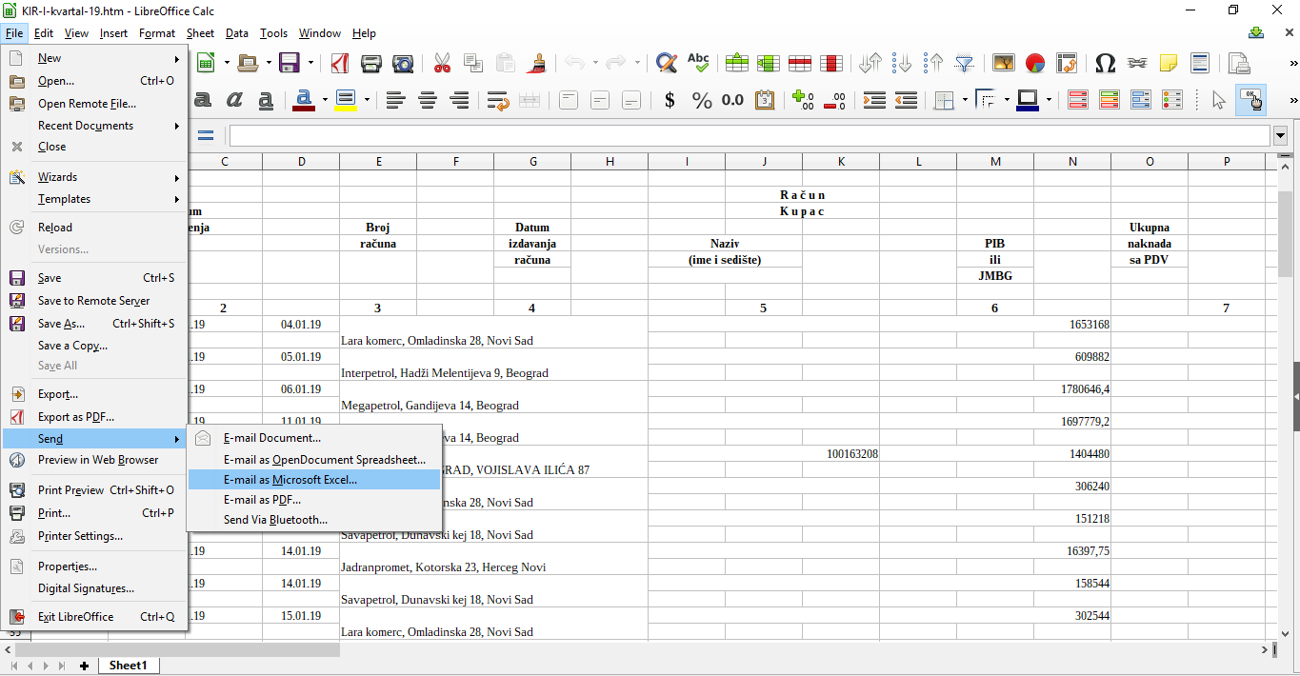Click the Insert Chart pie icon
Viewport: 1300px width, 676px height.
(x=1035, y=63)
